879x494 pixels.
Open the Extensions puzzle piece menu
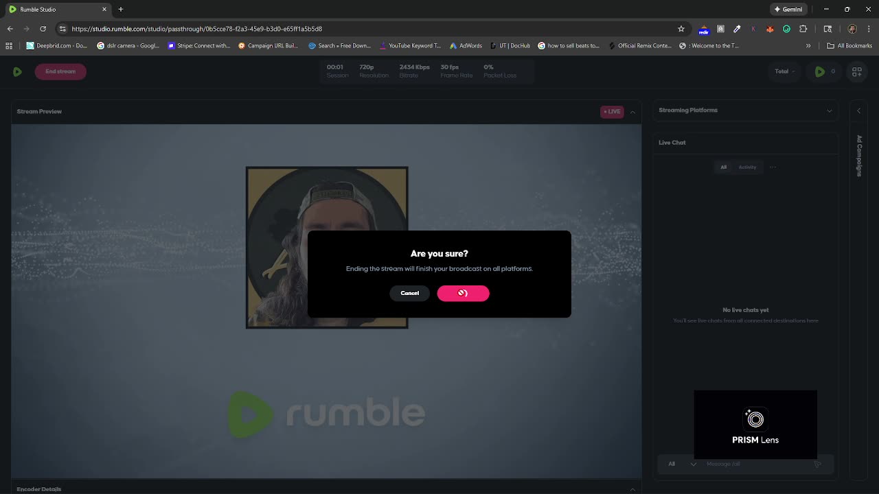click(803, 29)
